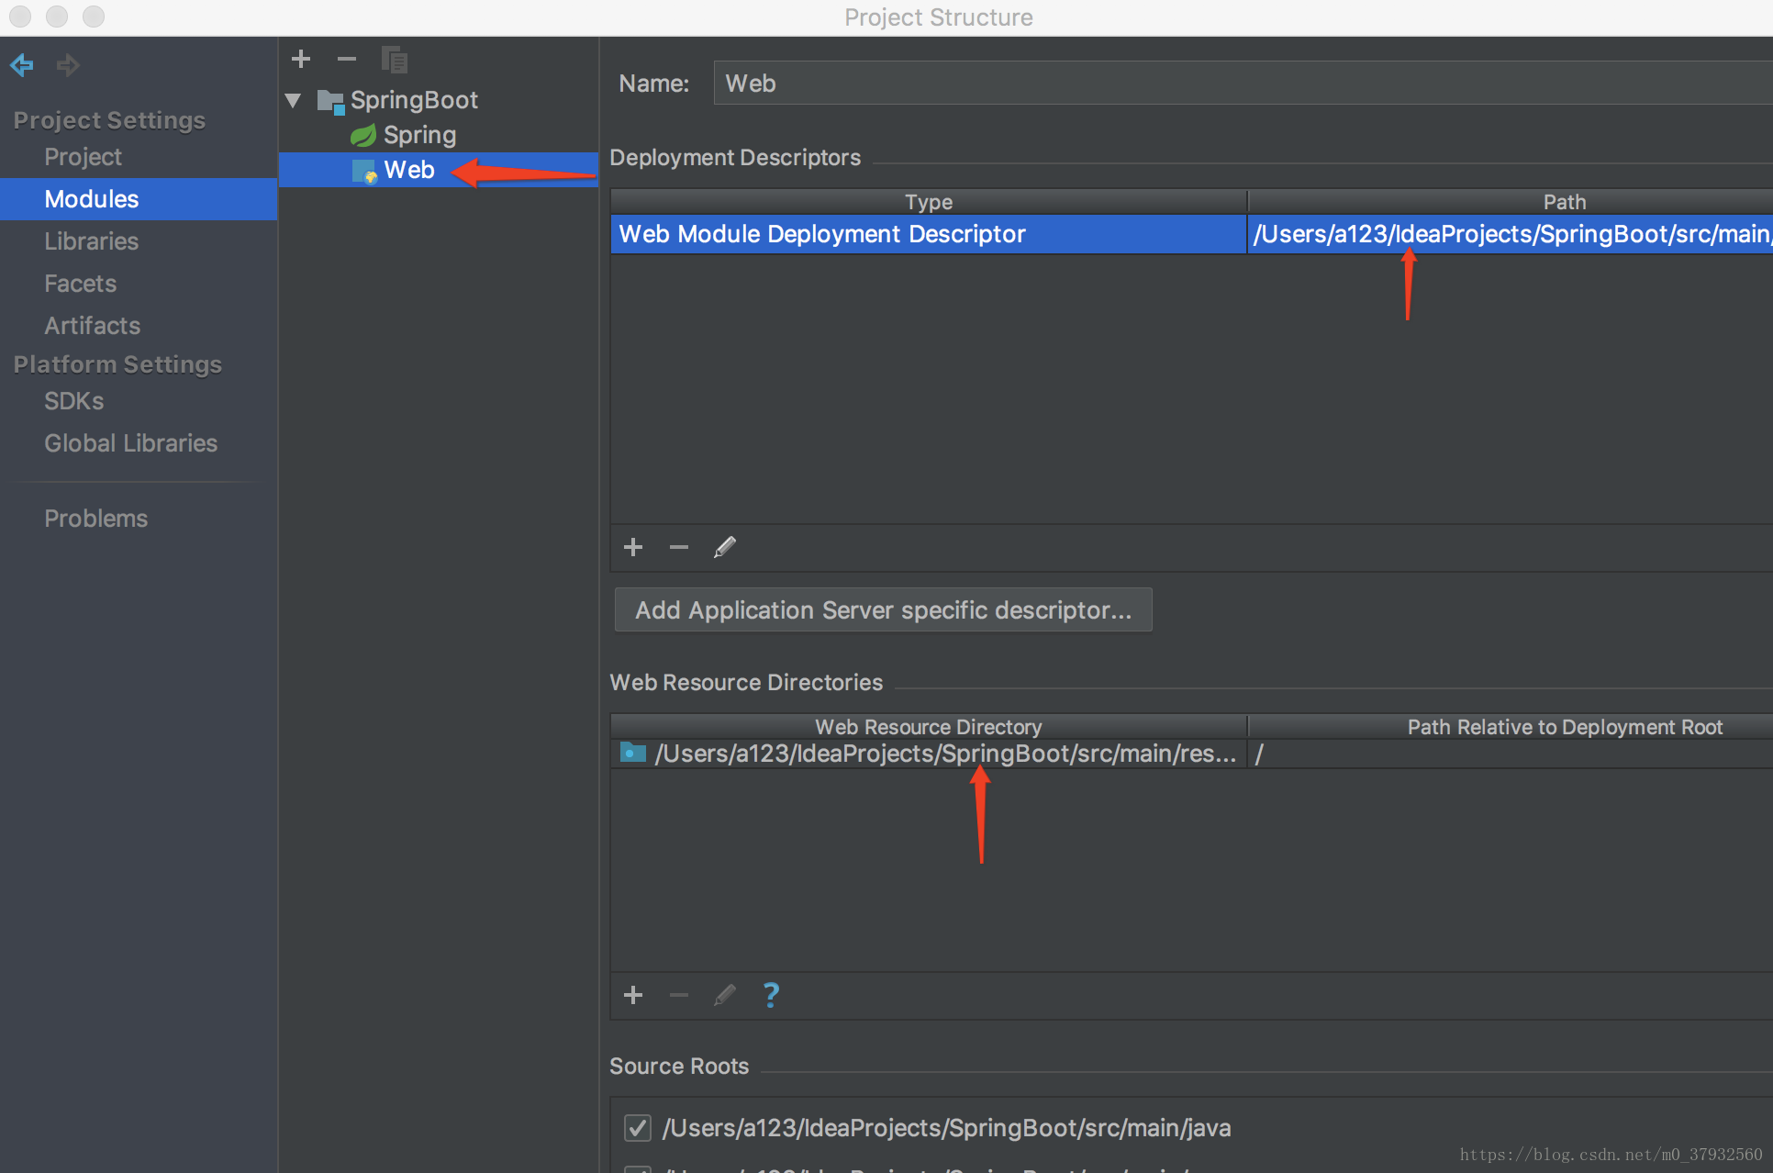Click the forward navigation arrow
Viewport: 1773px width, 1173px height.
point(68,65)
